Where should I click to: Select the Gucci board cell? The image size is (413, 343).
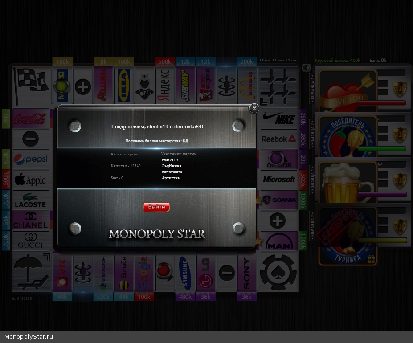pyautogui.click(x=31, y=241)
